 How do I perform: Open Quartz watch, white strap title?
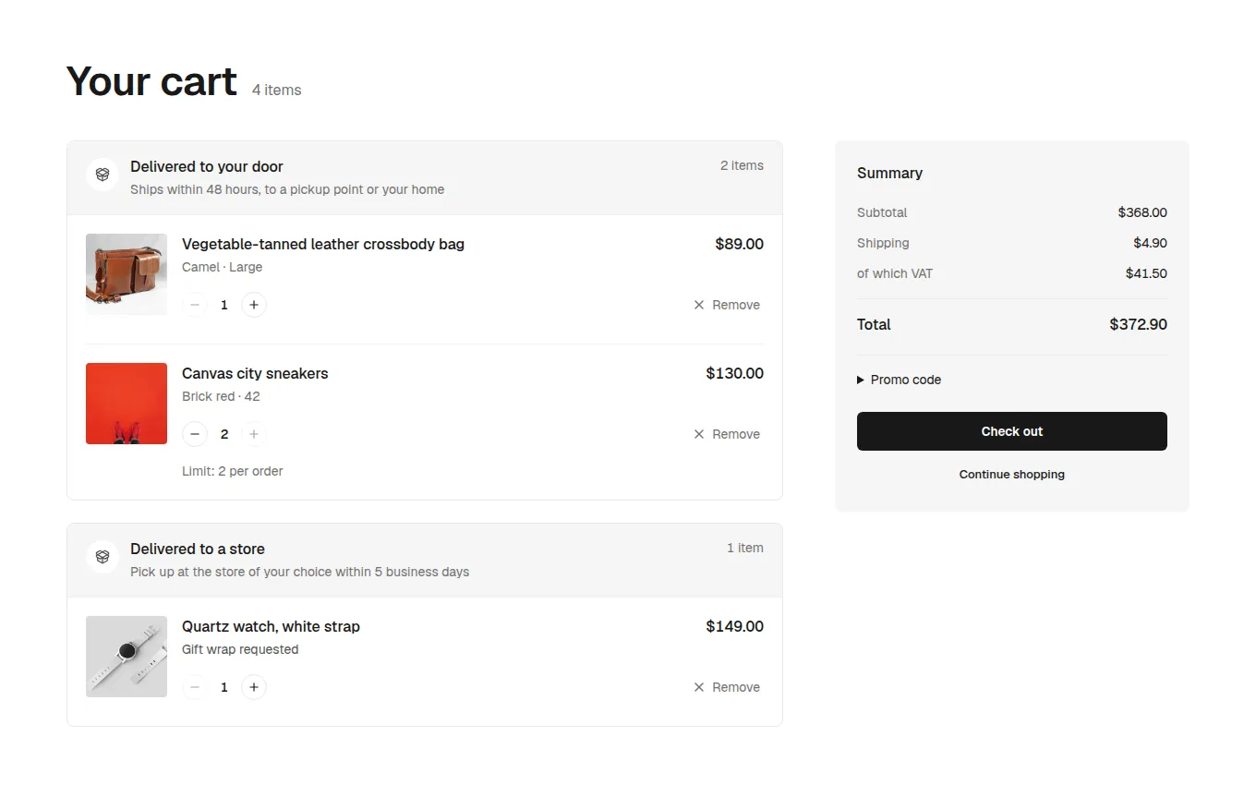pyautogui.click(x=271, y=627)
